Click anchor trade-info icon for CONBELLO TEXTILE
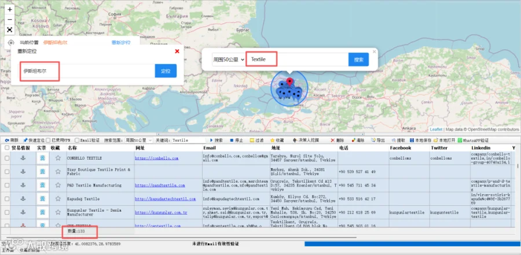This screenshot has width=521, height=255. coord(23,158)
